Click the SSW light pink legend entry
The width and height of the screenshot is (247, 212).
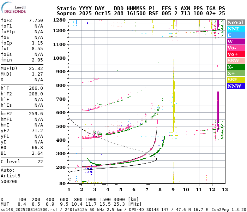235,60
